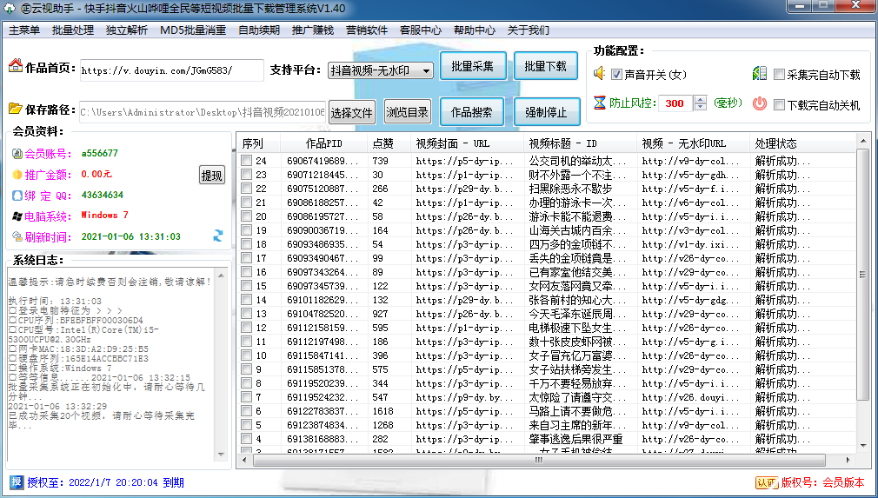The height and width of the screenshot is (498, 878).
Task: Click the 作品首页 URL input field
Action: click(171, 70)
